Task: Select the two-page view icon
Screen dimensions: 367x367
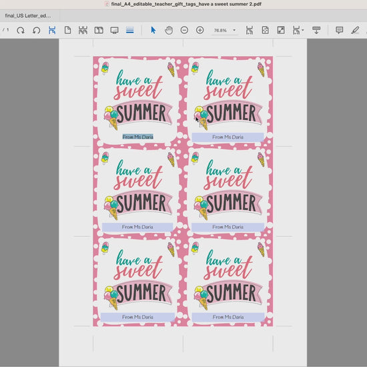Action: [99, 30]
